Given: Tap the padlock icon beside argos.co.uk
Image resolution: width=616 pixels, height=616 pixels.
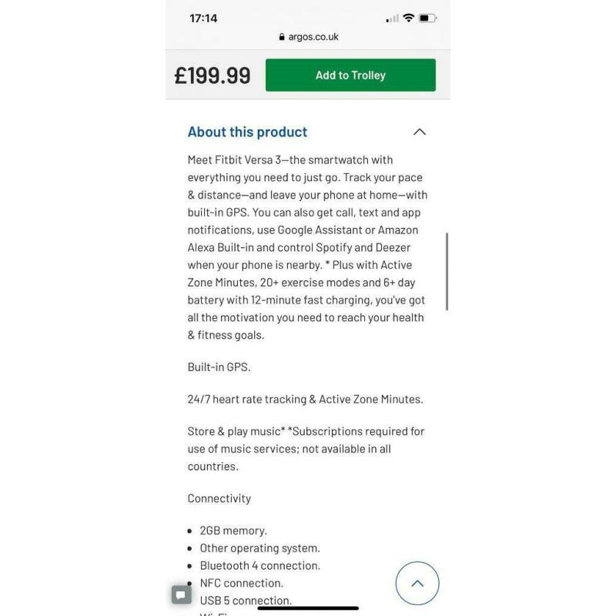Looking at the screenshot, I should coord(282,37).
